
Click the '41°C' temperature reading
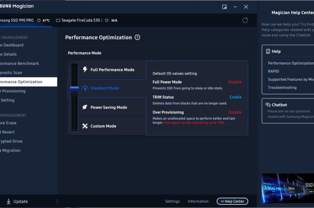tap(46, 21)
